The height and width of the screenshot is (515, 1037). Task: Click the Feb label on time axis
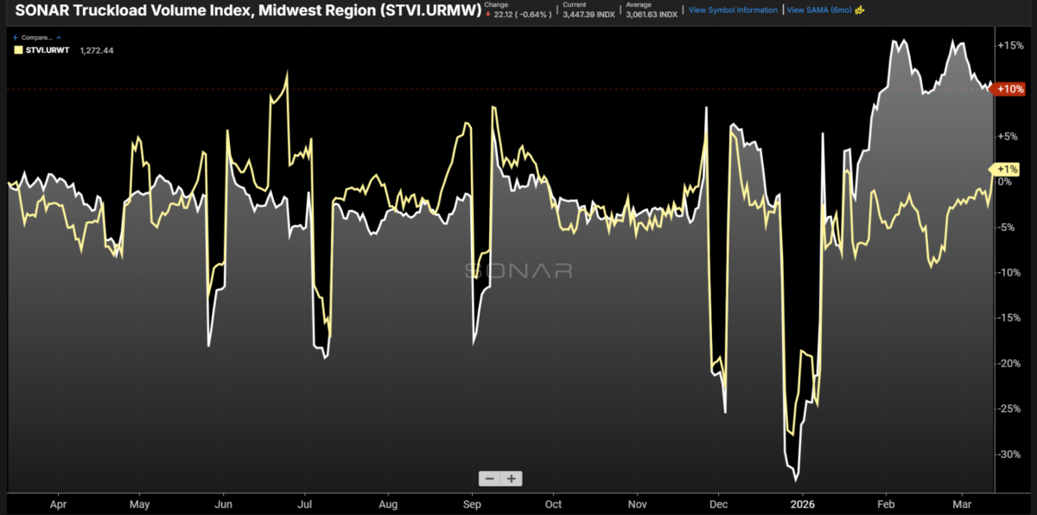pos(887,504)
